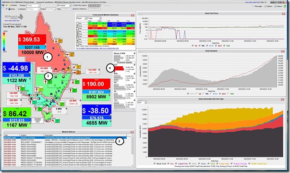The image size is (290, 173).
Task: Click the Show Windows icon
Action: click(x=73, y=9)
